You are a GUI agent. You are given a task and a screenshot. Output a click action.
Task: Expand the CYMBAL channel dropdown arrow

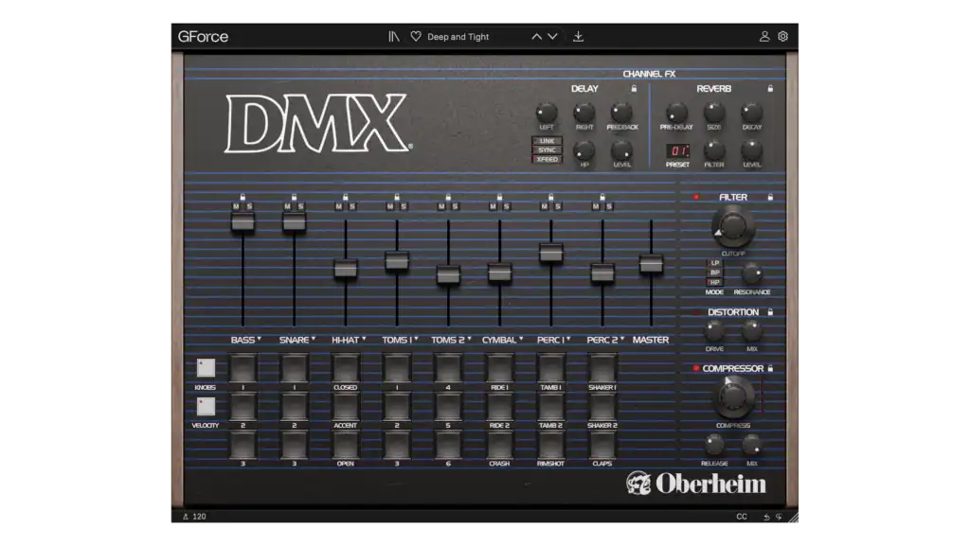click(522, 339)
